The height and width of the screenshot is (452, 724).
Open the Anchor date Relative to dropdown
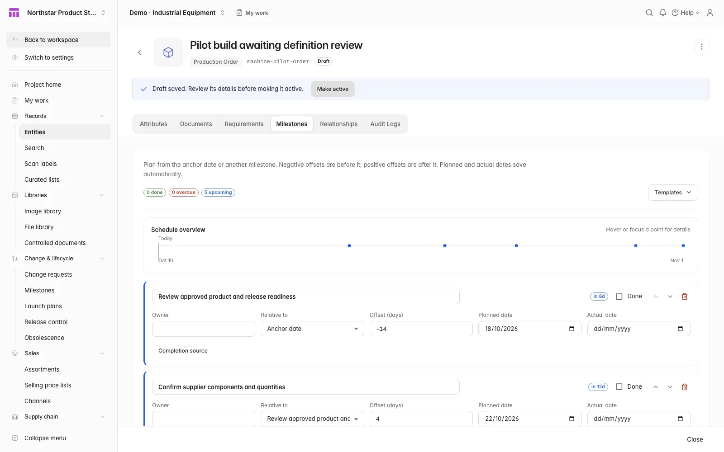point(312,329)
